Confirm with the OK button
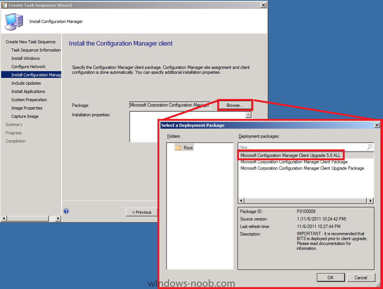Screen dimensions: 383x289 330,277
